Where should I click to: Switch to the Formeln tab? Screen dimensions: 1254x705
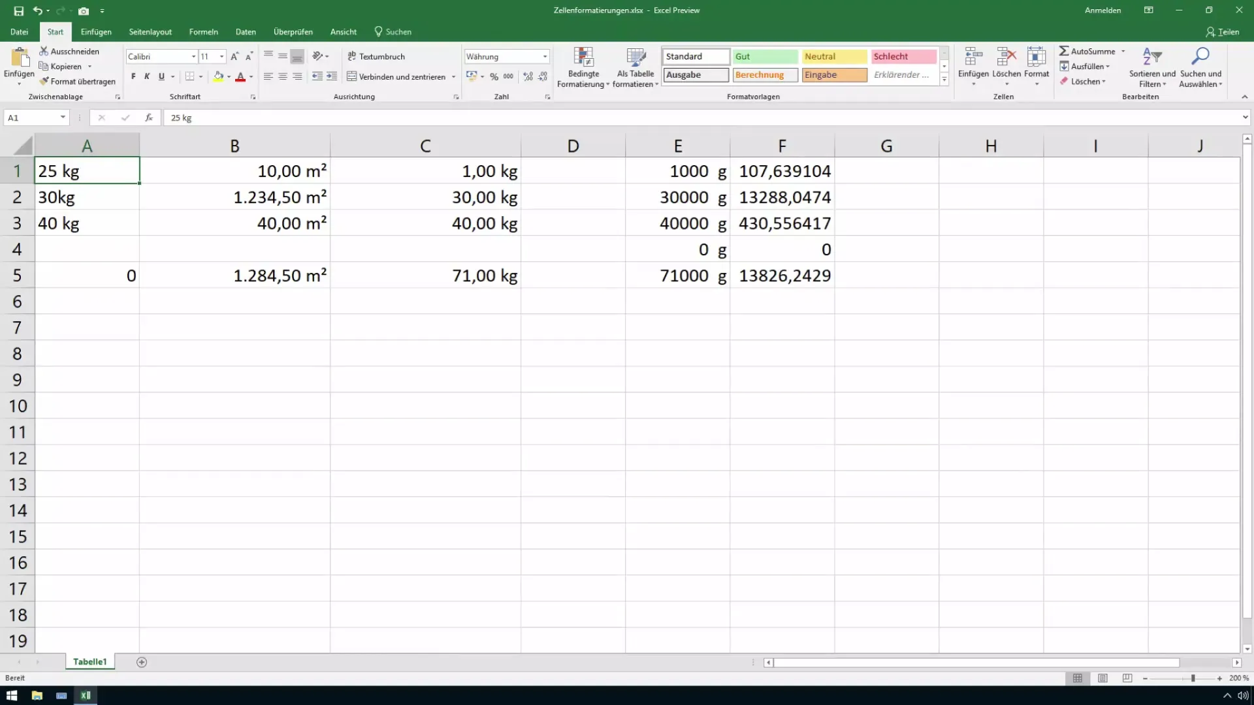click(x=204, y=32)
